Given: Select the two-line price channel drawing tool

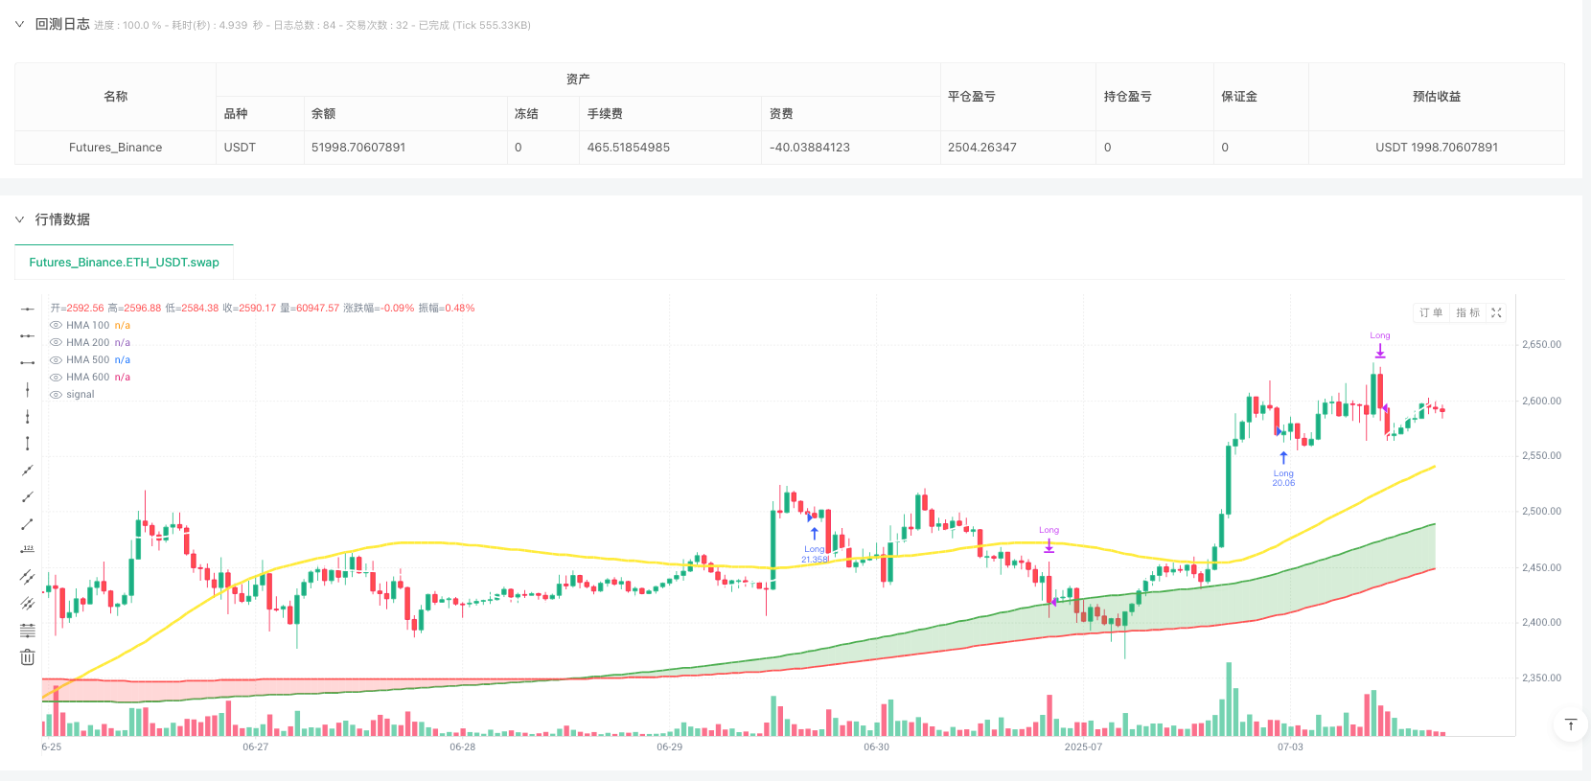Looking at the screenshot, I should point(28,577).
